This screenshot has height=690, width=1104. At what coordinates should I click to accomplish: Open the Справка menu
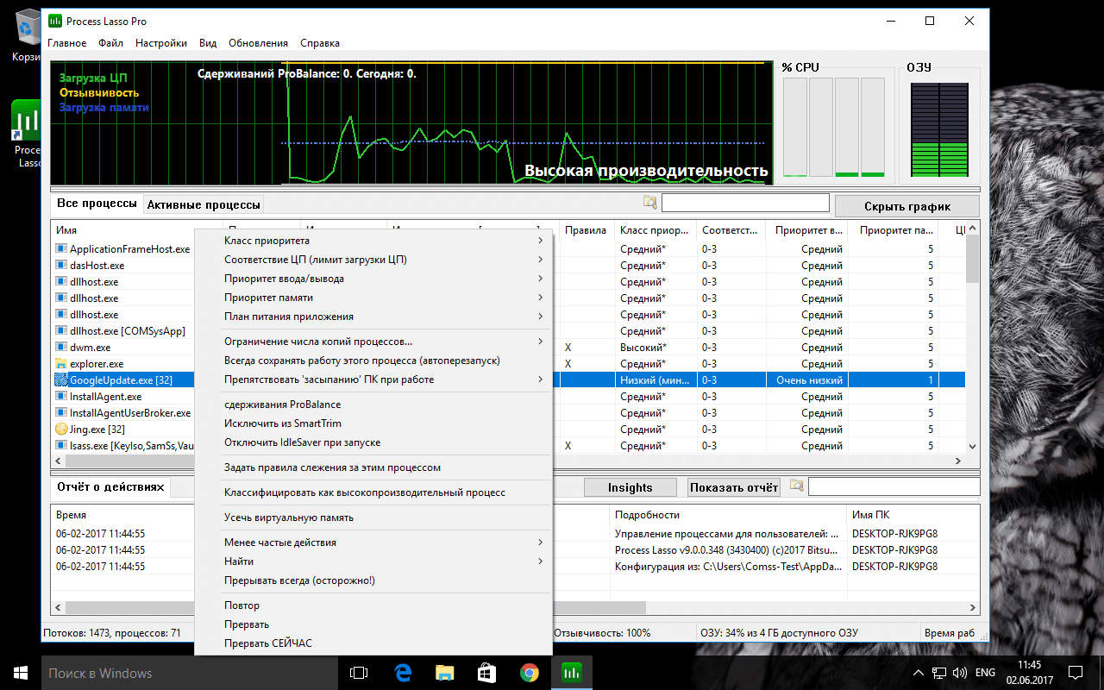[x=320, y=43]
